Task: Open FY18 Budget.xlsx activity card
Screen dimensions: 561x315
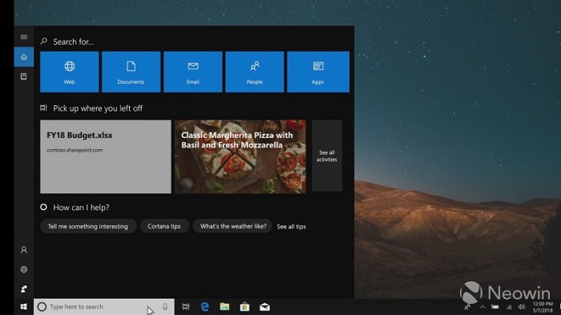Action: (106, 157)
